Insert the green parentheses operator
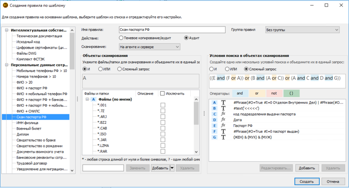Image resolution: width=349 pixels, height=188 pixels. (292, 93)
